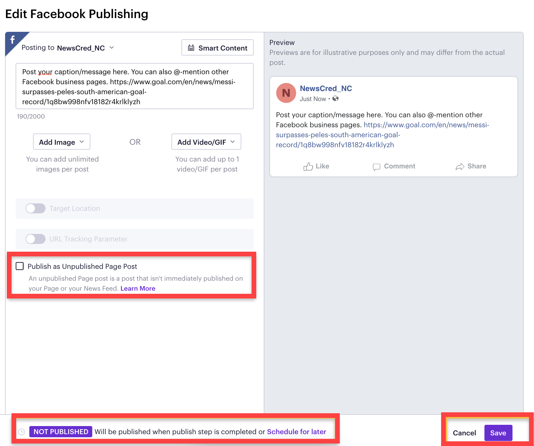The width and height of the screenshot is (534, 446).
Task: Click the globe audience icon in the preview
Action: click(335, 99)
